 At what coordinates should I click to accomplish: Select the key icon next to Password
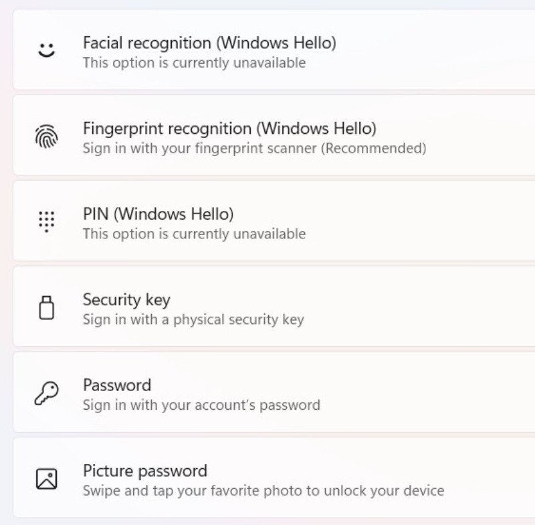click(x=45, y=392)
